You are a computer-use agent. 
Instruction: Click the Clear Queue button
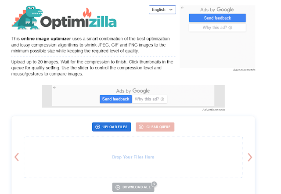tap(155, 127)
